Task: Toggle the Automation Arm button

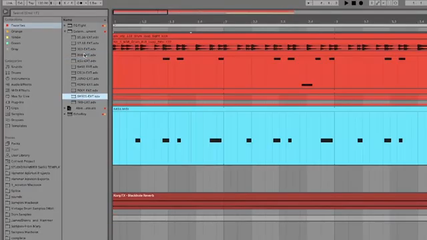Action: (x=378, y=3)
